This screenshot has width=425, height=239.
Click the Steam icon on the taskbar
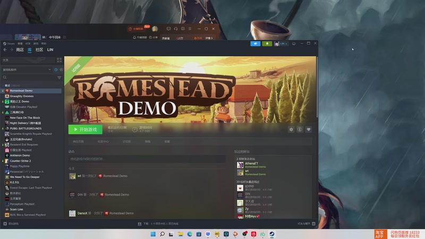tap(272, 234)
